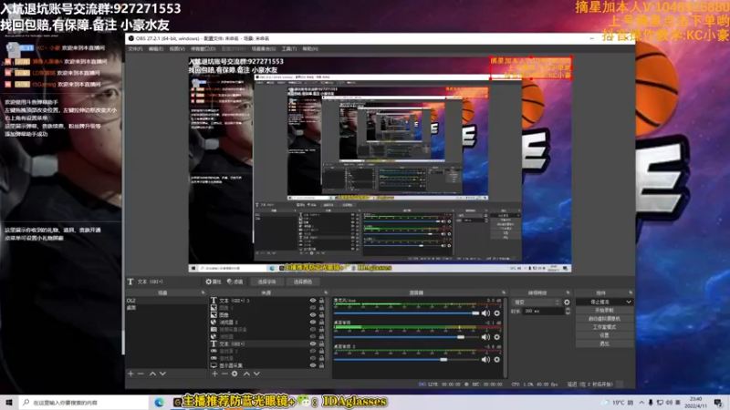Remove selected source with the minus icon

pos(224,374)
